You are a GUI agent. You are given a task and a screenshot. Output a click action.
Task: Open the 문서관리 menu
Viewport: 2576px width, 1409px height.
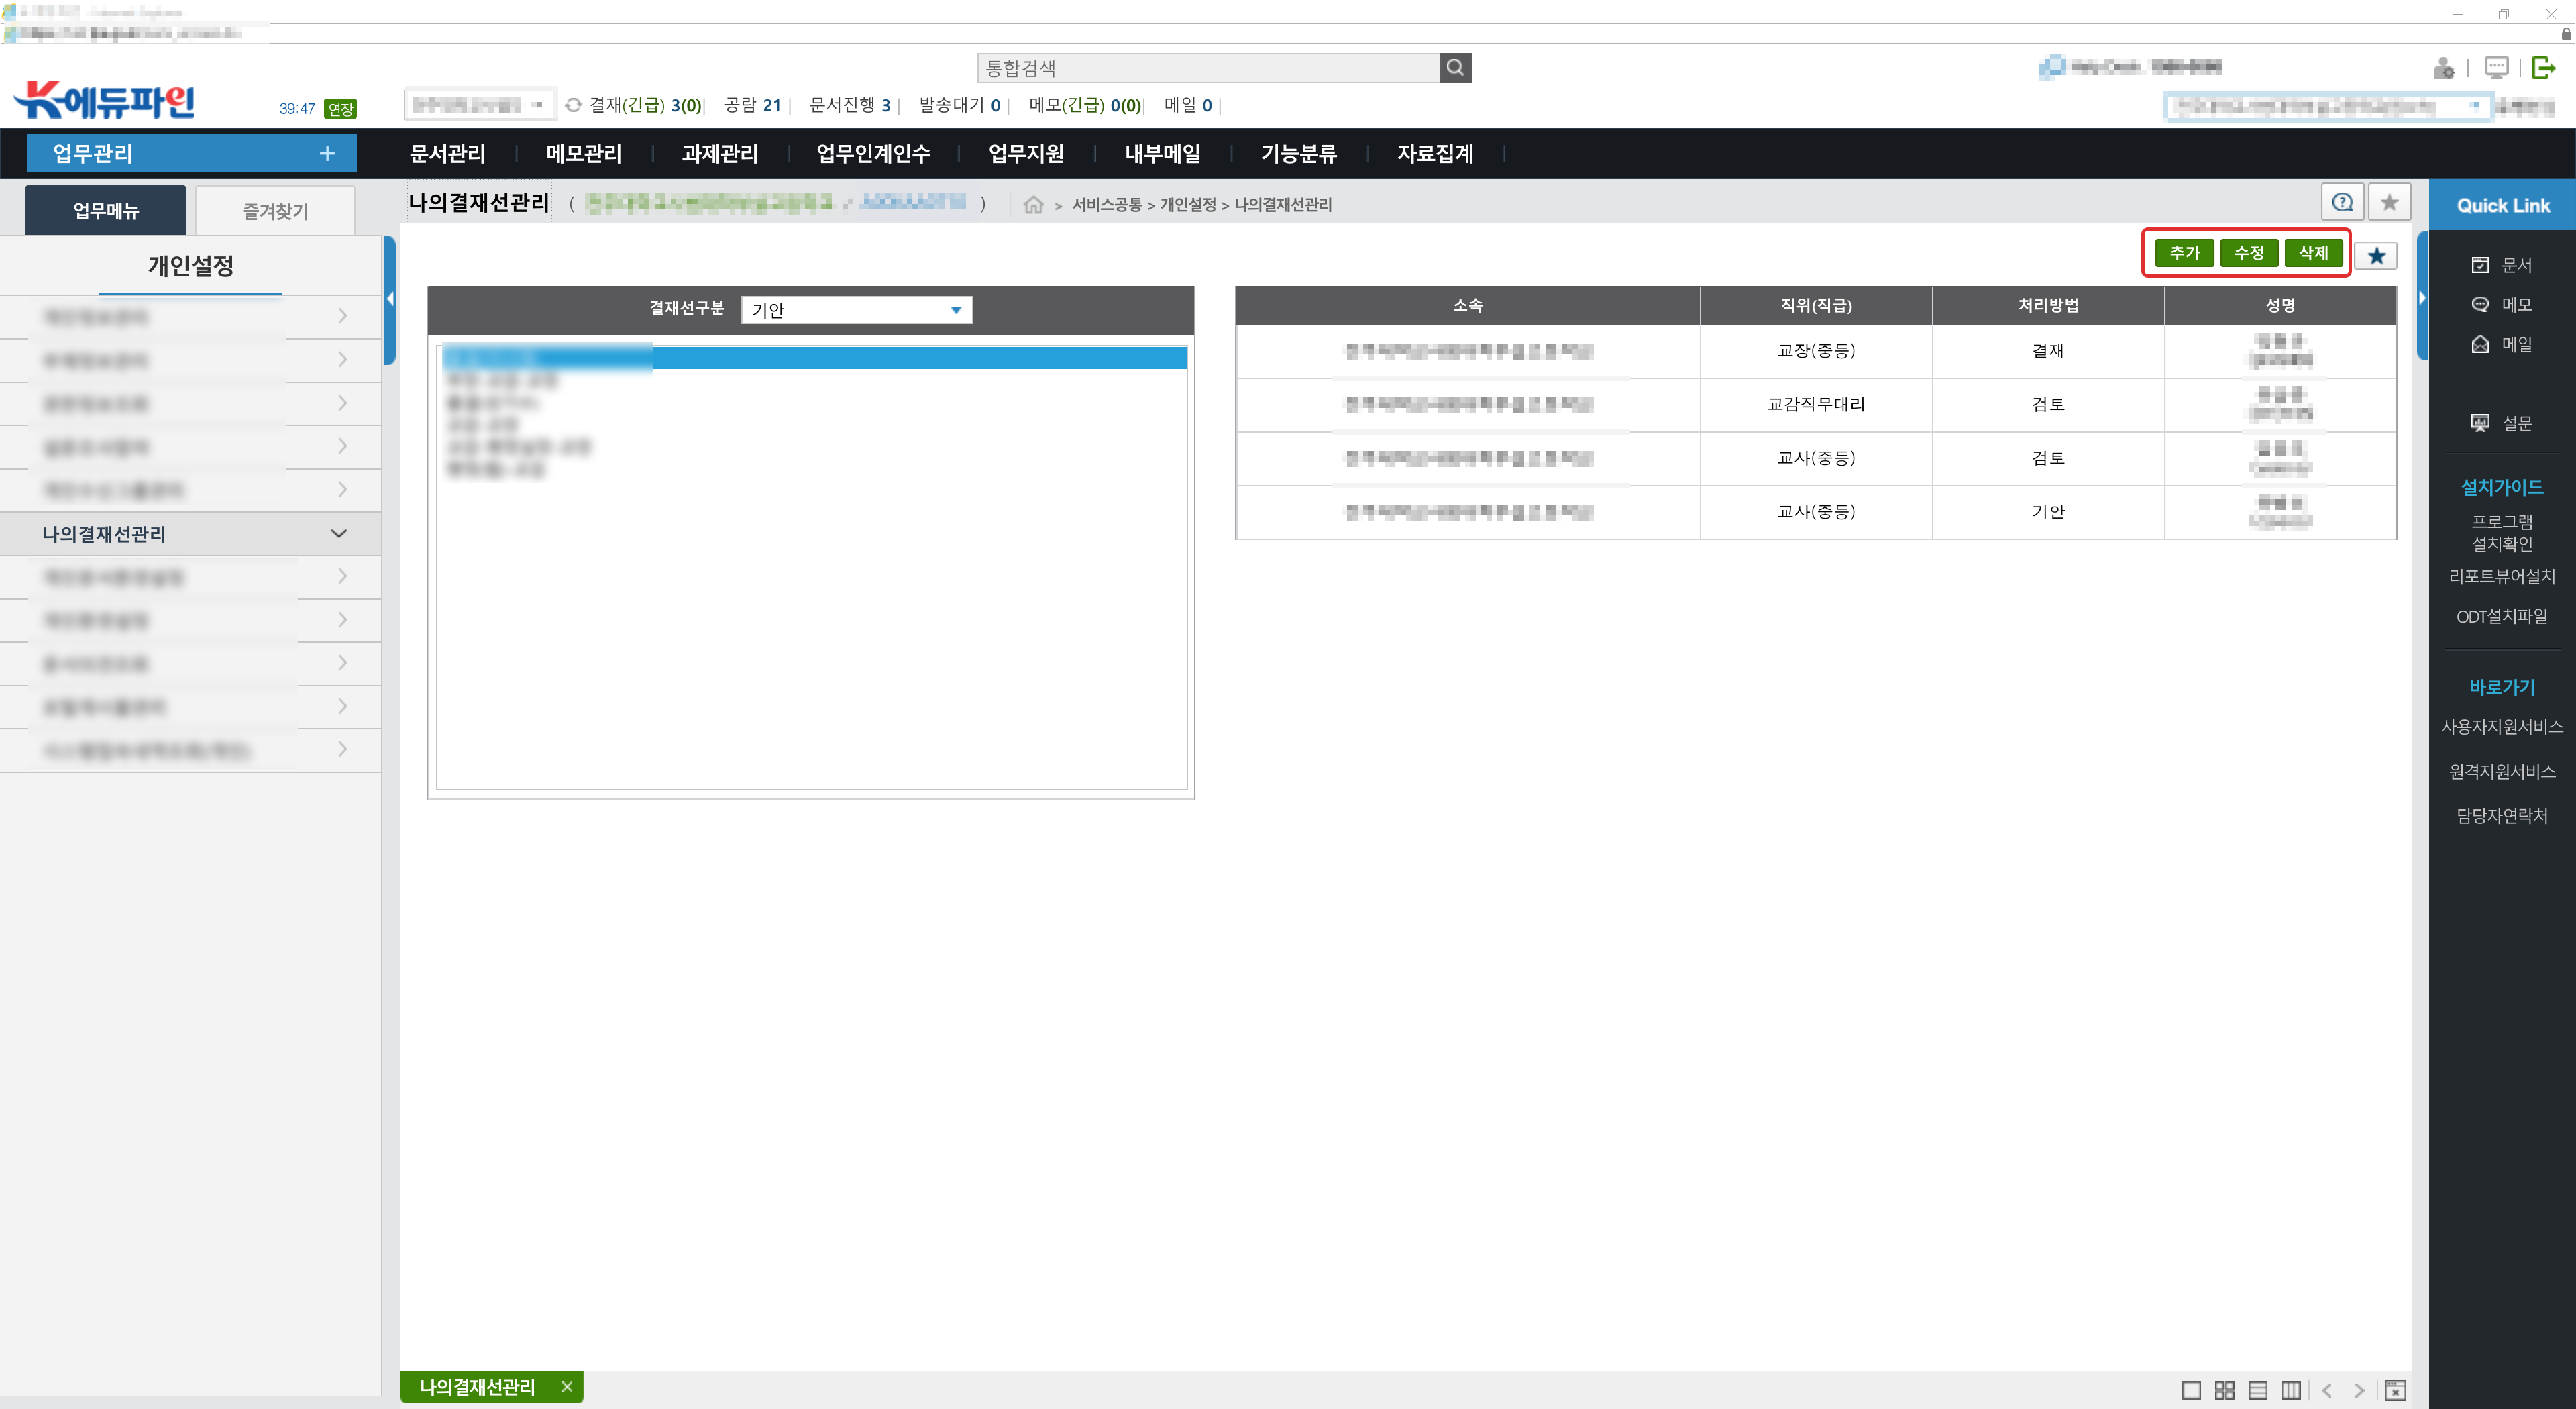[x=447, y=154]
